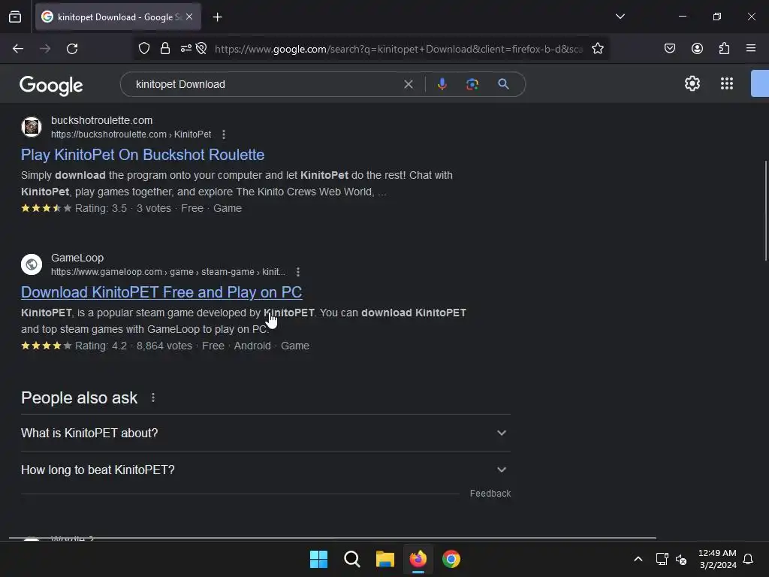Open Firefox application hamburger menu
The height and width of the screenshot is (577, 769).
coord(751,48)
